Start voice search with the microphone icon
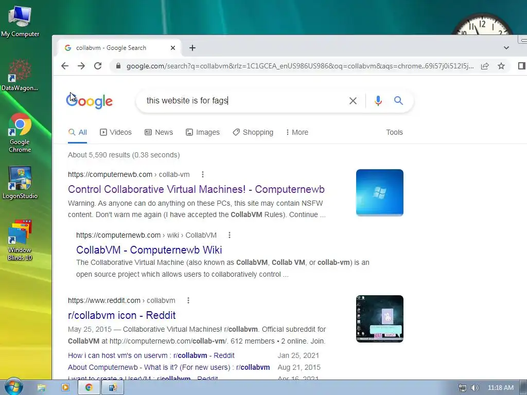 coord(378,100)
